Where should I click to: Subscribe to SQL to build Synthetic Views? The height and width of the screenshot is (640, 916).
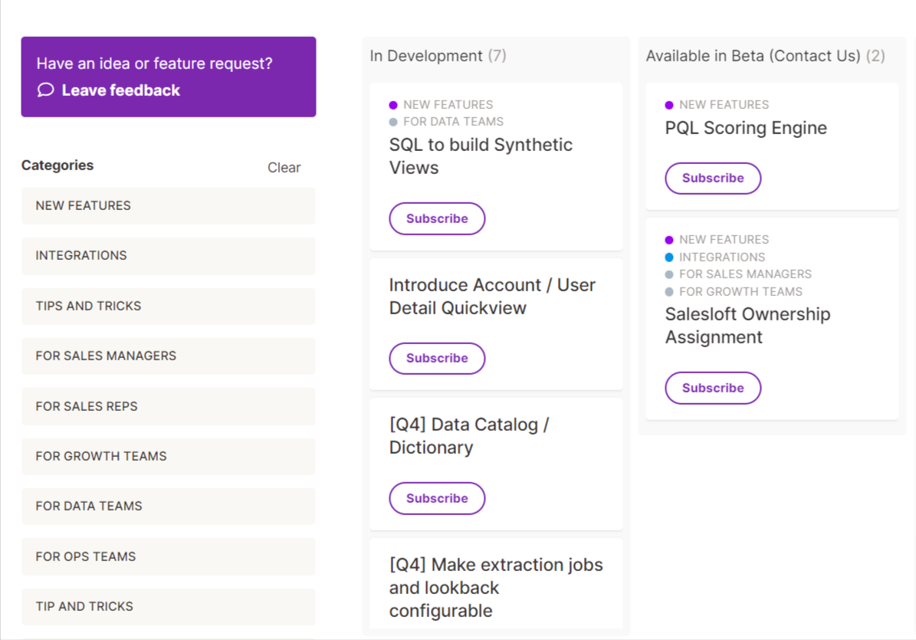437,218
